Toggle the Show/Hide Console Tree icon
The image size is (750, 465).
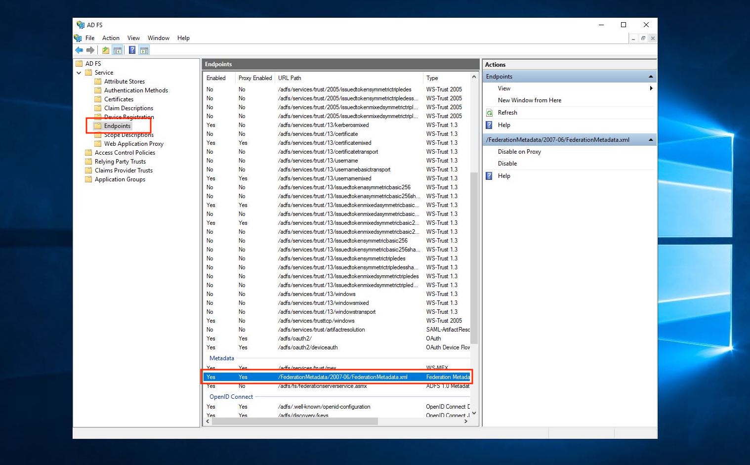pyautogui.click(x=118, y=49)
